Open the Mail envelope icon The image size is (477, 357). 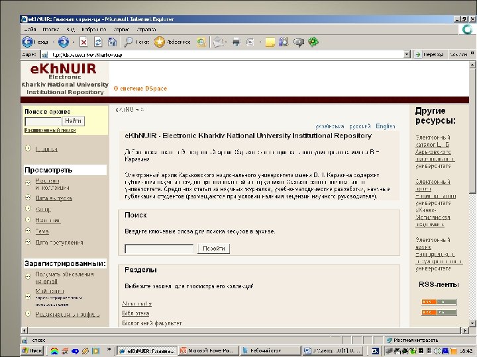point(218,42)
